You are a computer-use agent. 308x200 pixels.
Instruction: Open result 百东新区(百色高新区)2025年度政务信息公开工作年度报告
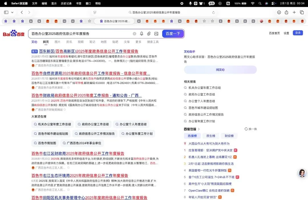tap(89, 51)
